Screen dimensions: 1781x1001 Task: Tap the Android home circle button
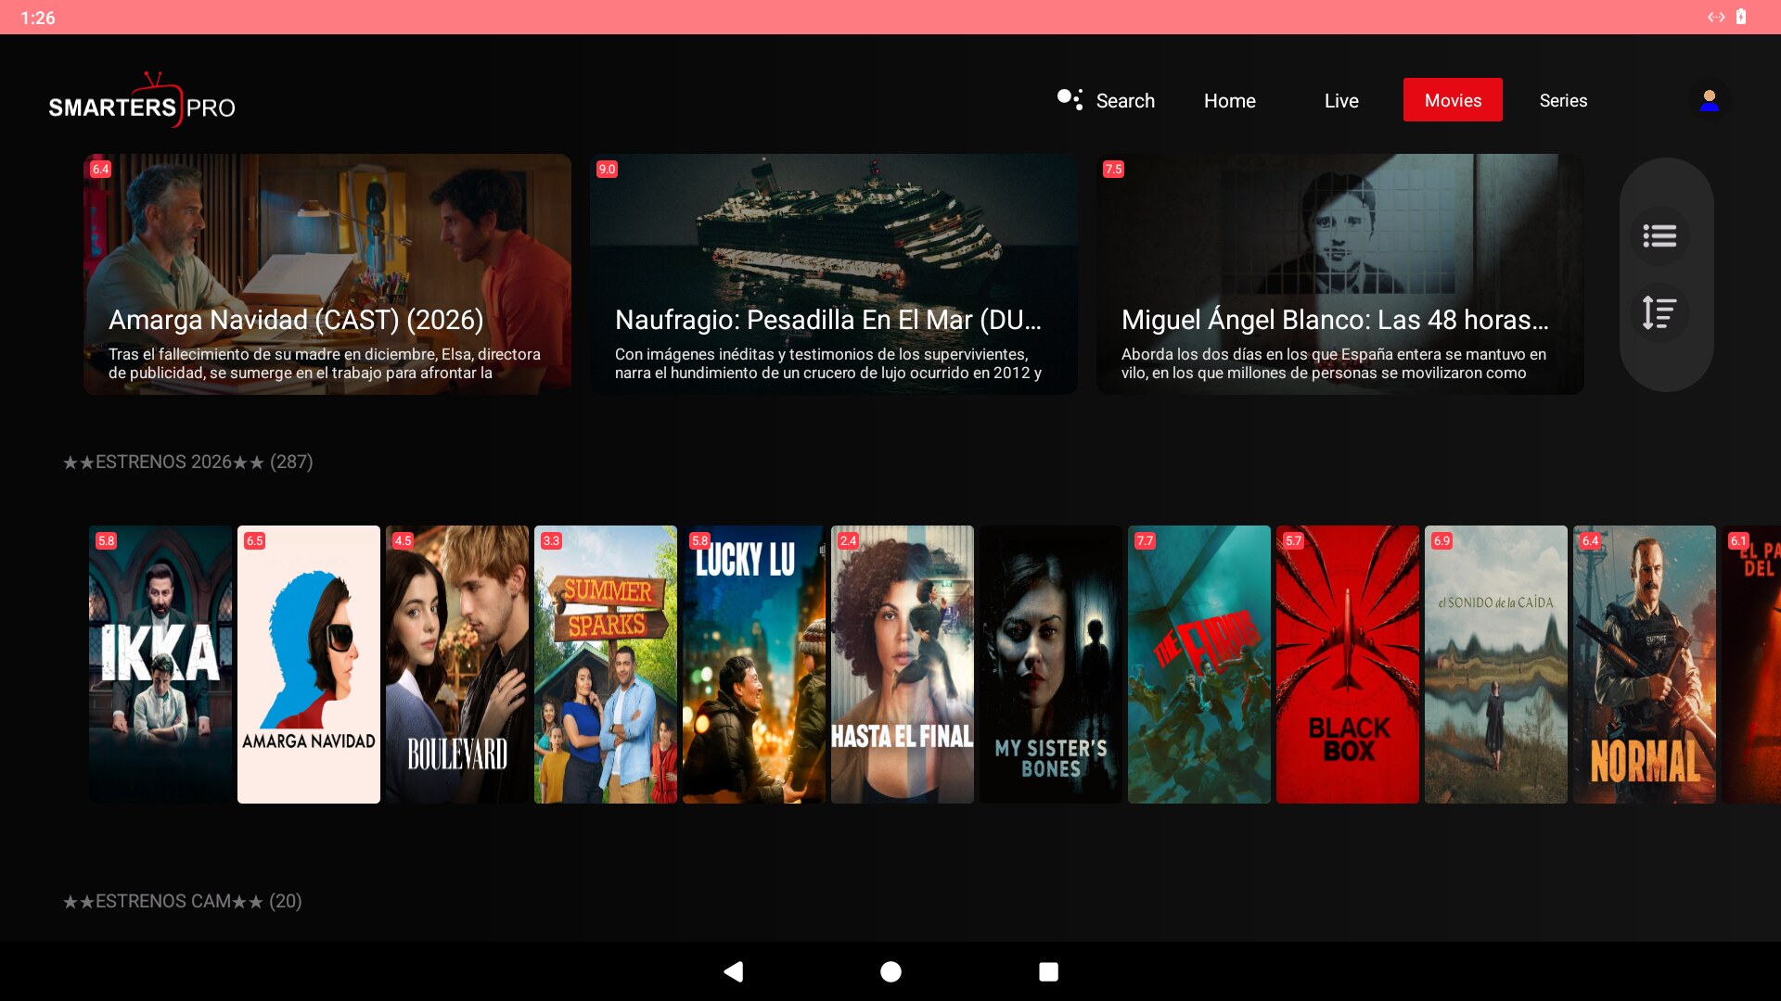tap(890, 971)
